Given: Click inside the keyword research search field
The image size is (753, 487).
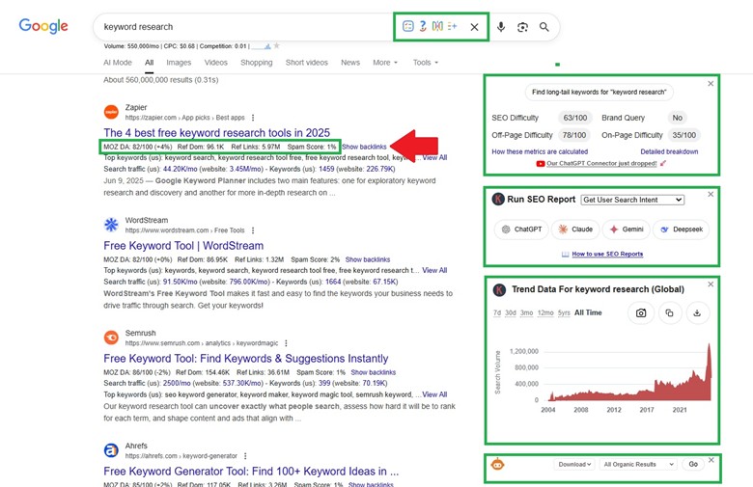Looking at the screenshot, I should click(241, 27).
